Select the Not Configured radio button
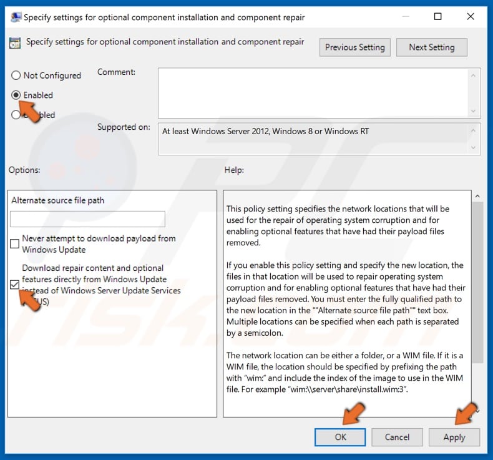Screen dimensions: 493x460 (x=16, y=76)
